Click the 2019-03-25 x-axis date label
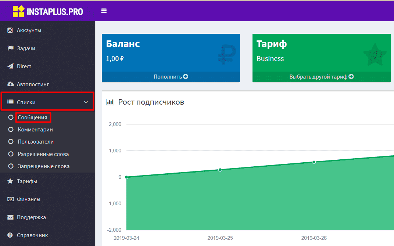This screenshot has width=394, height=246. pos(220,238)
